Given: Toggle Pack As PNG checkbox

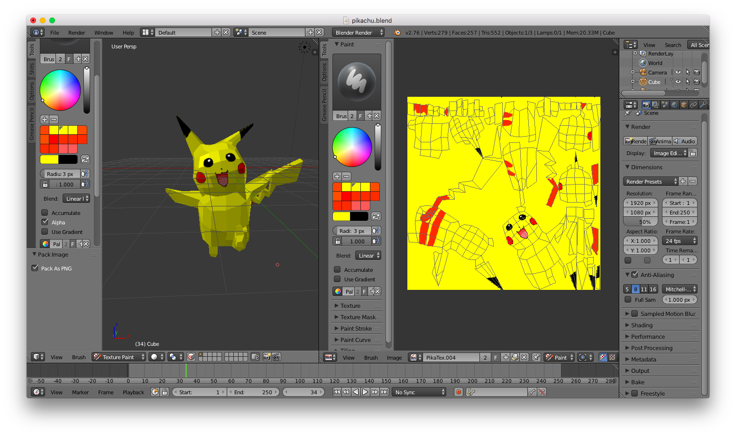Looking at the screenshot, I should point(35,268).
